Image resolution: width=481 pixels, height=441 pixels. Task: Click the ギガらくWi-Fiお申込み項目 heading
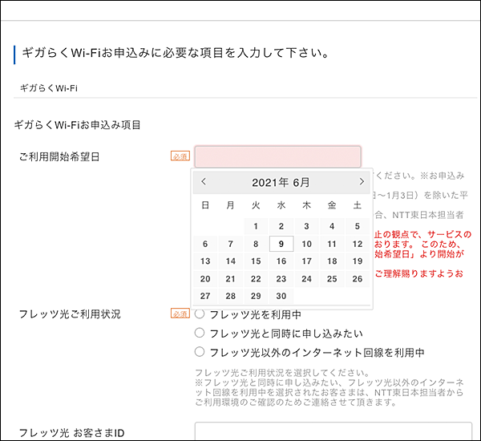point(77,125)
